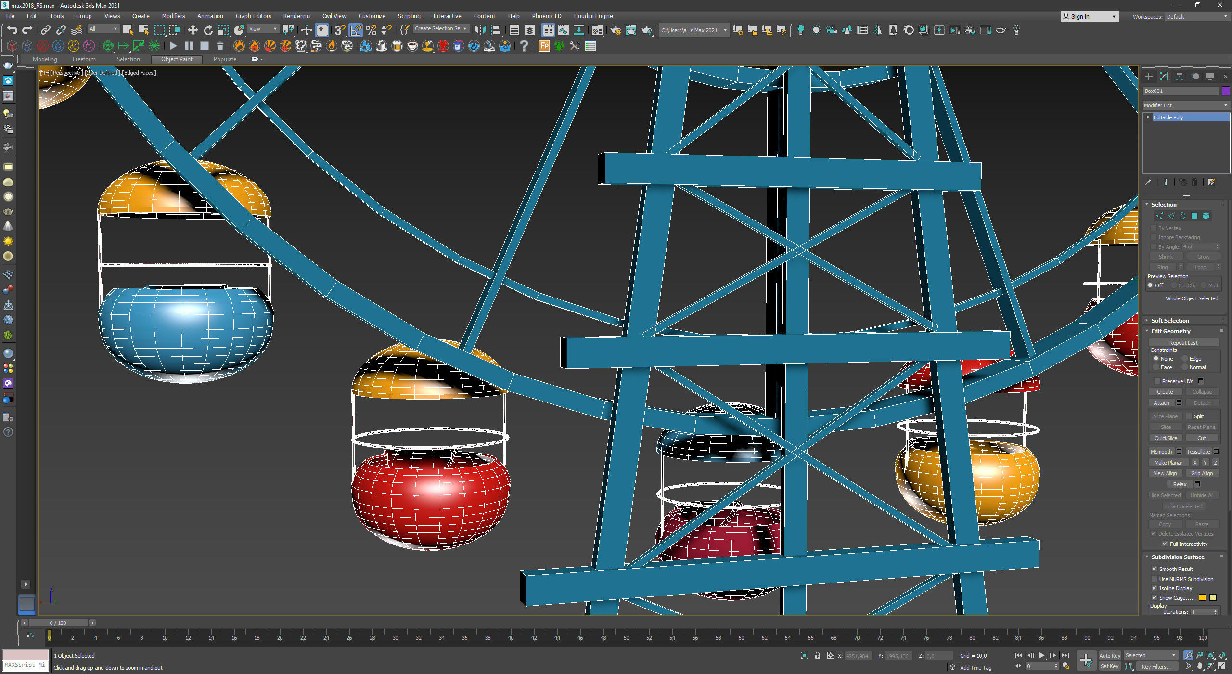The width and height of the screenshot is (1232, 674).
Task: Select the Edge constraint radio button
Action: (1185, 359)
